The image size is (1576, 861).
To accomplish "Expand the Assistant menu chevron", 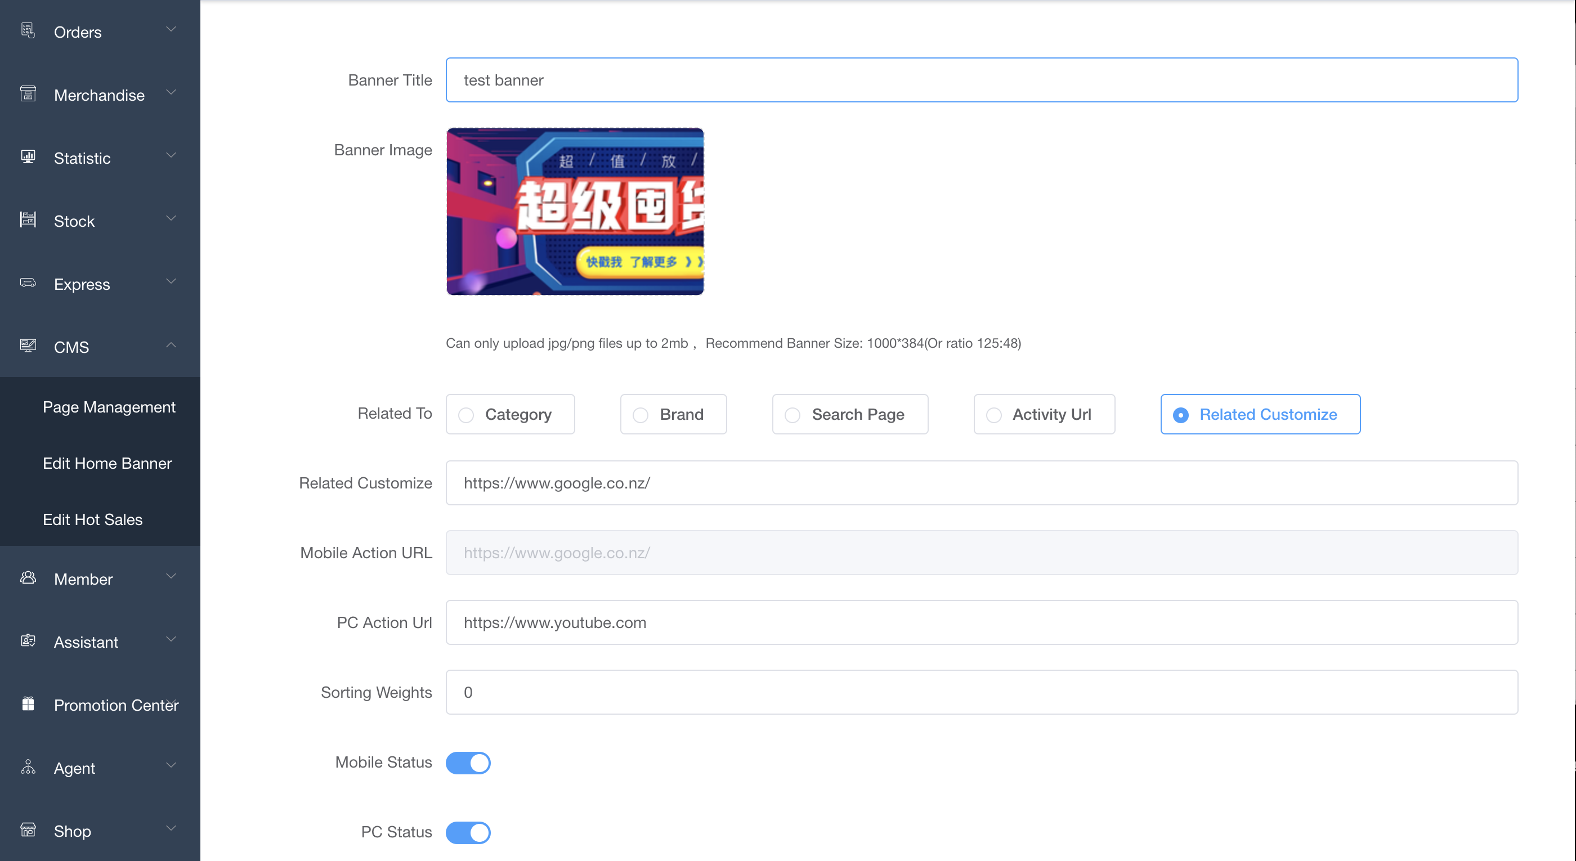I will 171,639.
